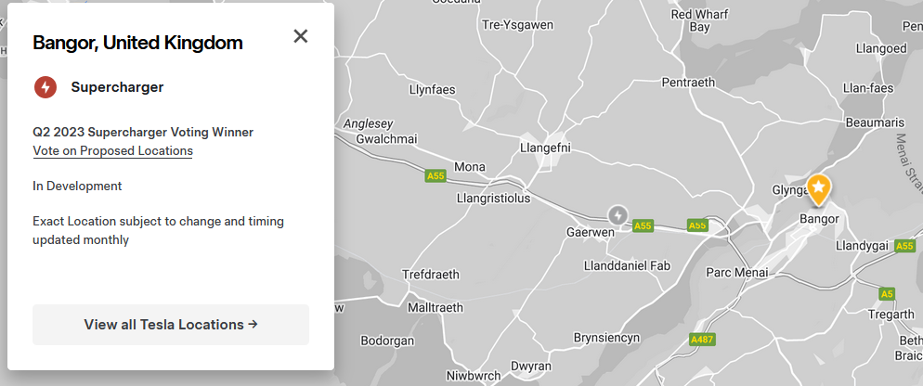Click the Parc Menai label
The image size is (923, 386).
[737, 273]
